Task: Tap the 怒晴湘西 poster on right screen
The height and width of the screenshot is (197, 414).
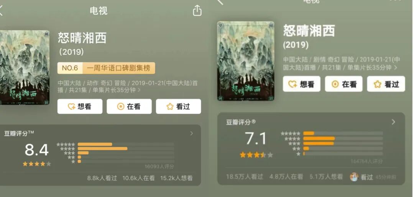Action: [x=246, y=61]
